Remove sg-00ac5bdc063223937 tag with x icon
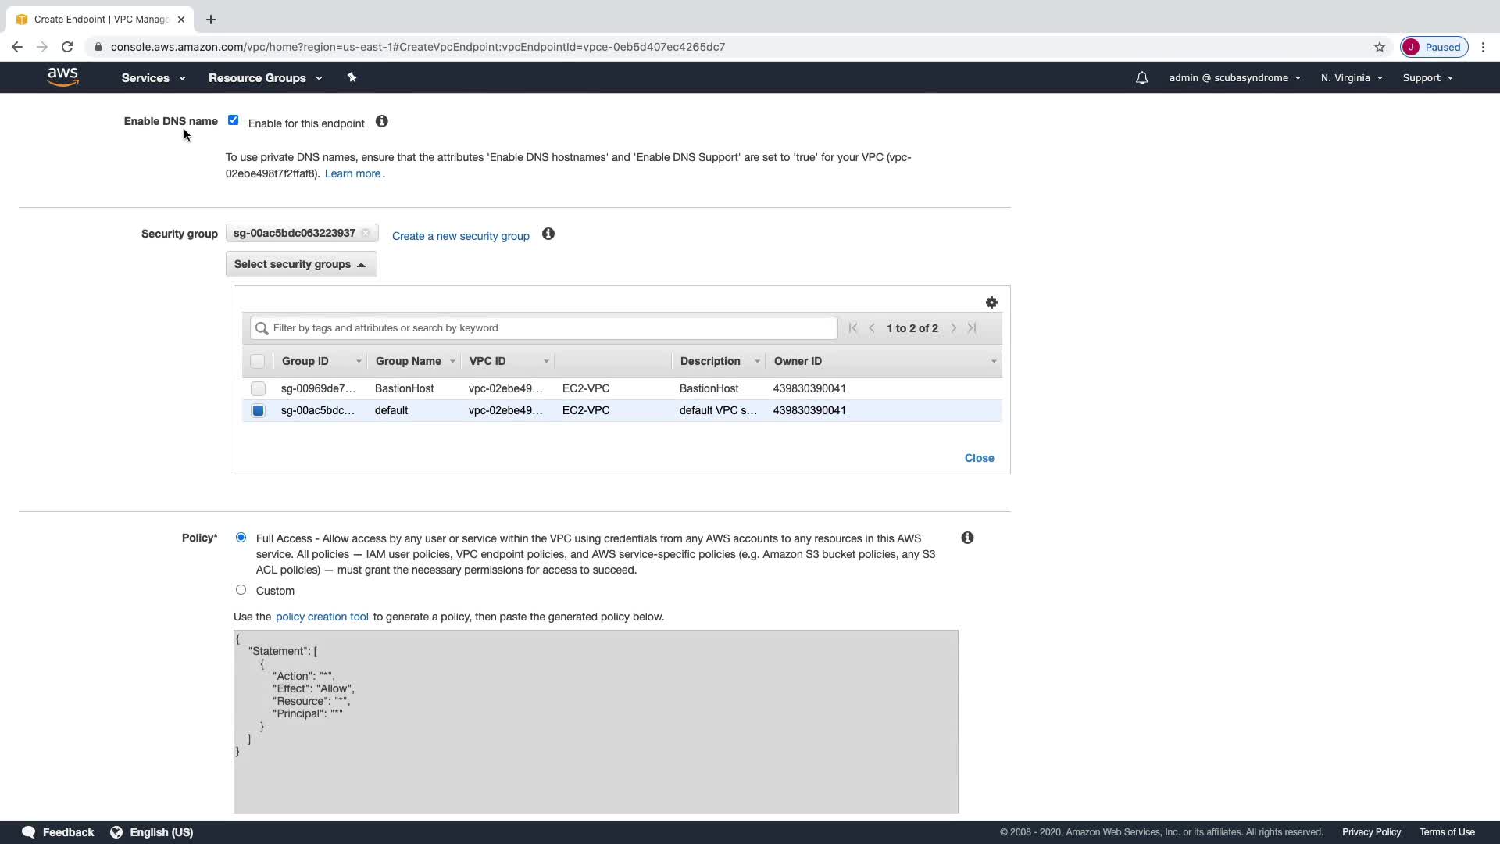This screenshot has height=844, width=1500. (366, 234)
